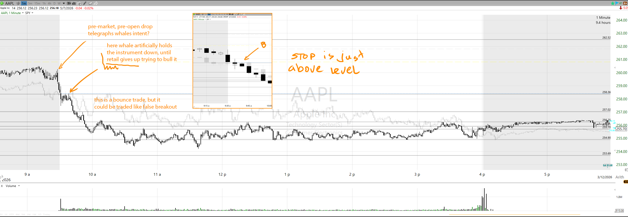
Task: Switch to the 15m timeframe
Action: [x=37, y=3]
